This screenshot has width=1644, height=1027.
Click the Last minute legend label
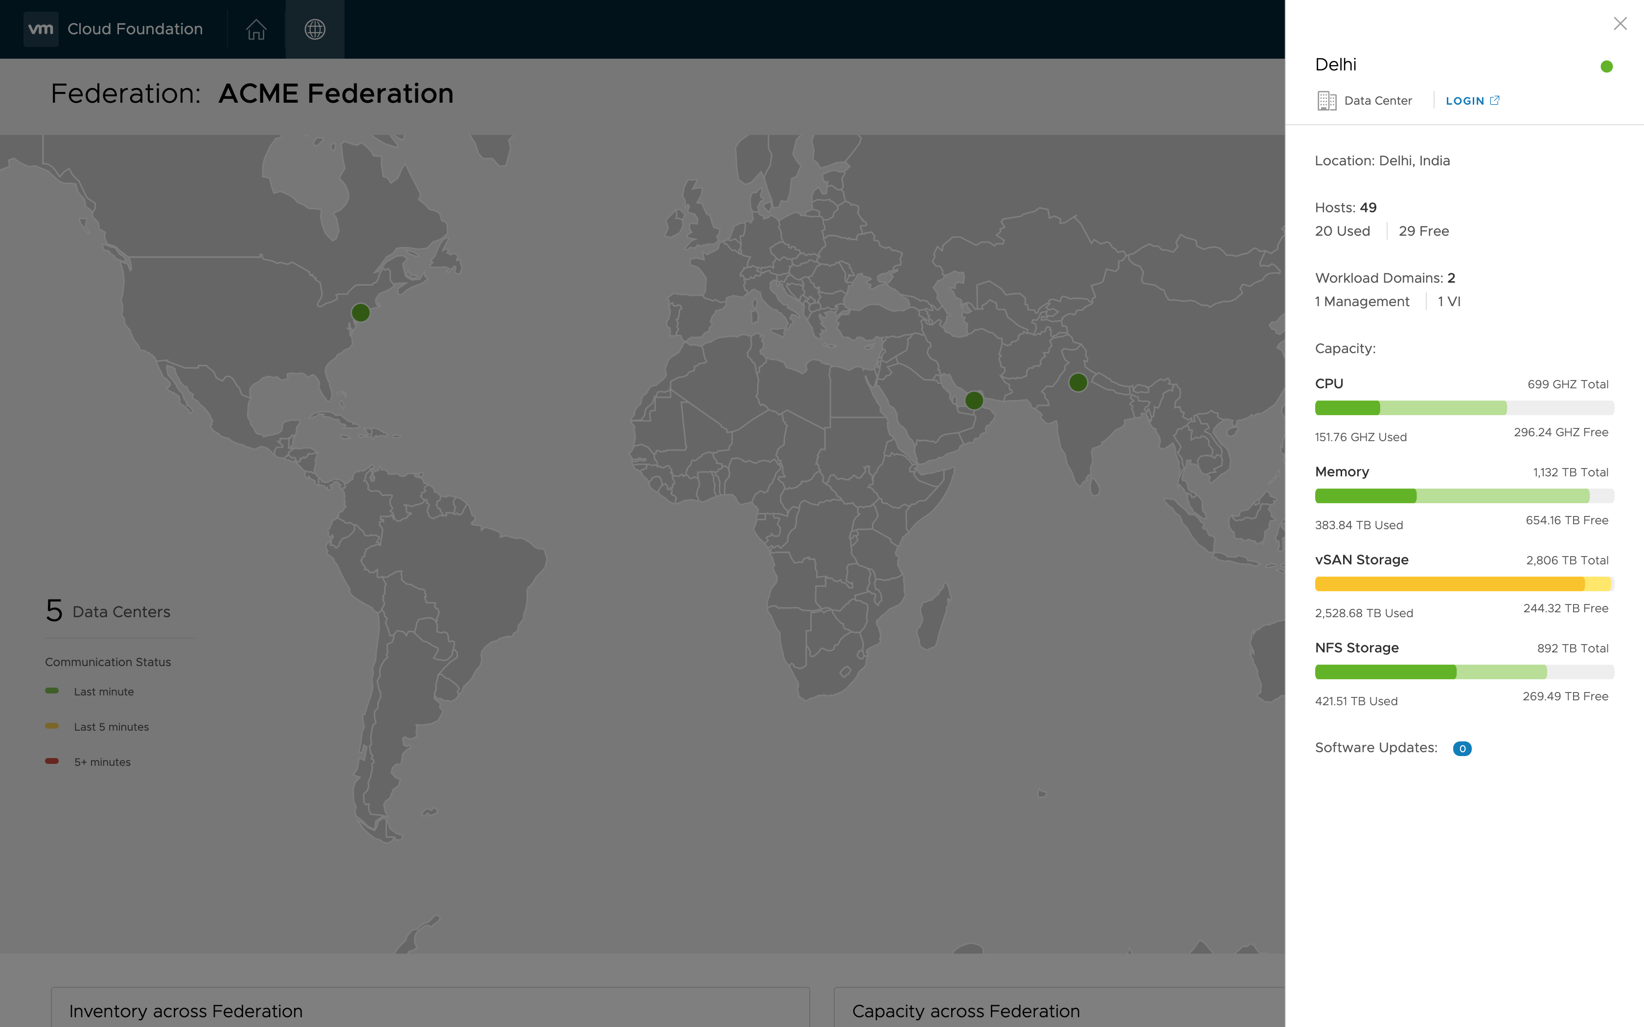104,692
